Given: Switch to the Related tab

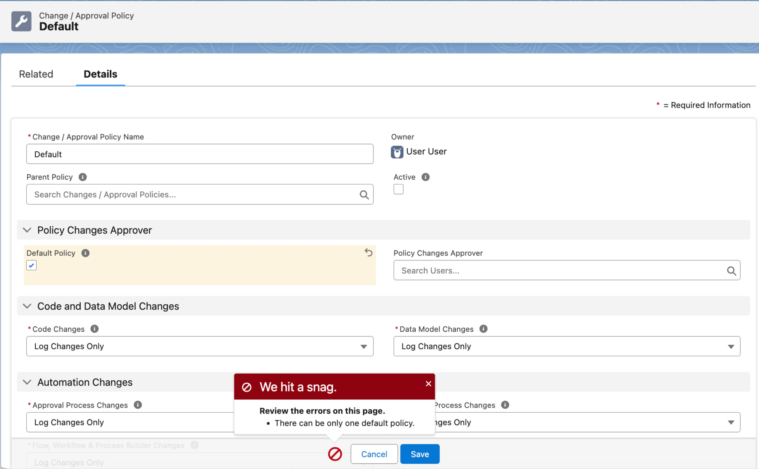Looking at the screenshot, I should click(x=36, y=74).
